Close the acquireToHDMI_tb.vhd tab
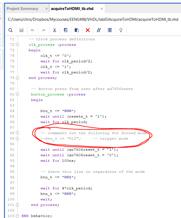This screenshot has height=218, width=181. click(102, 9)
